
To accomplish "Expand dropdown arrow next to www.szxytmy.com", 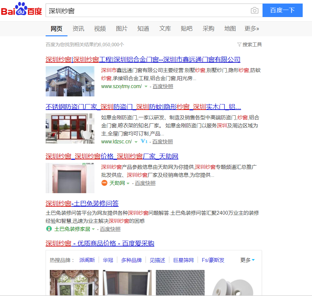I will (x=146, y=86).
